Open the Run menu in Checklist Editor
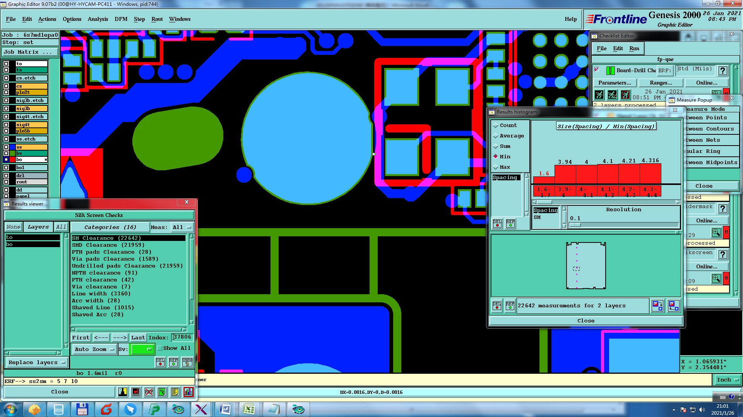Screen dimensions: 743x417 (634, 48)
